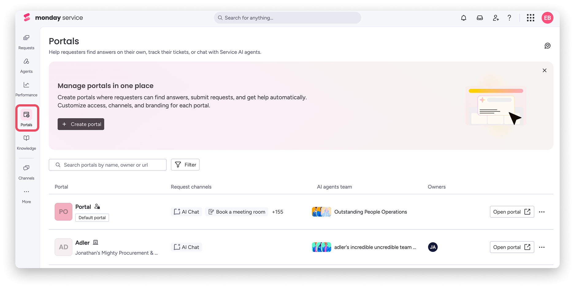Click the Outstanding People Operations team name

tap(370, 212)
